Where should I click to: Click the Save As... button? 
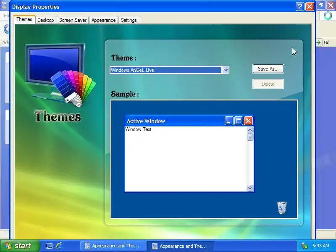268,69
